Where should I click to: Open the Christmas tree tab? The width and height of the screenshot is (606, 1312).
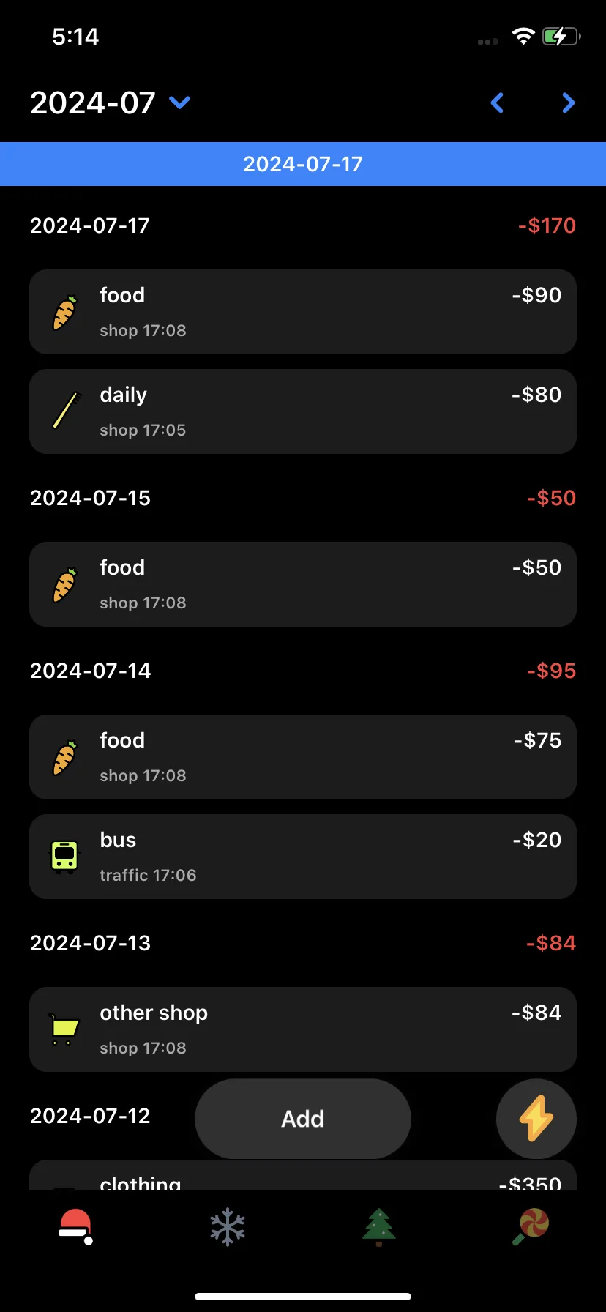coord(378,1226)
